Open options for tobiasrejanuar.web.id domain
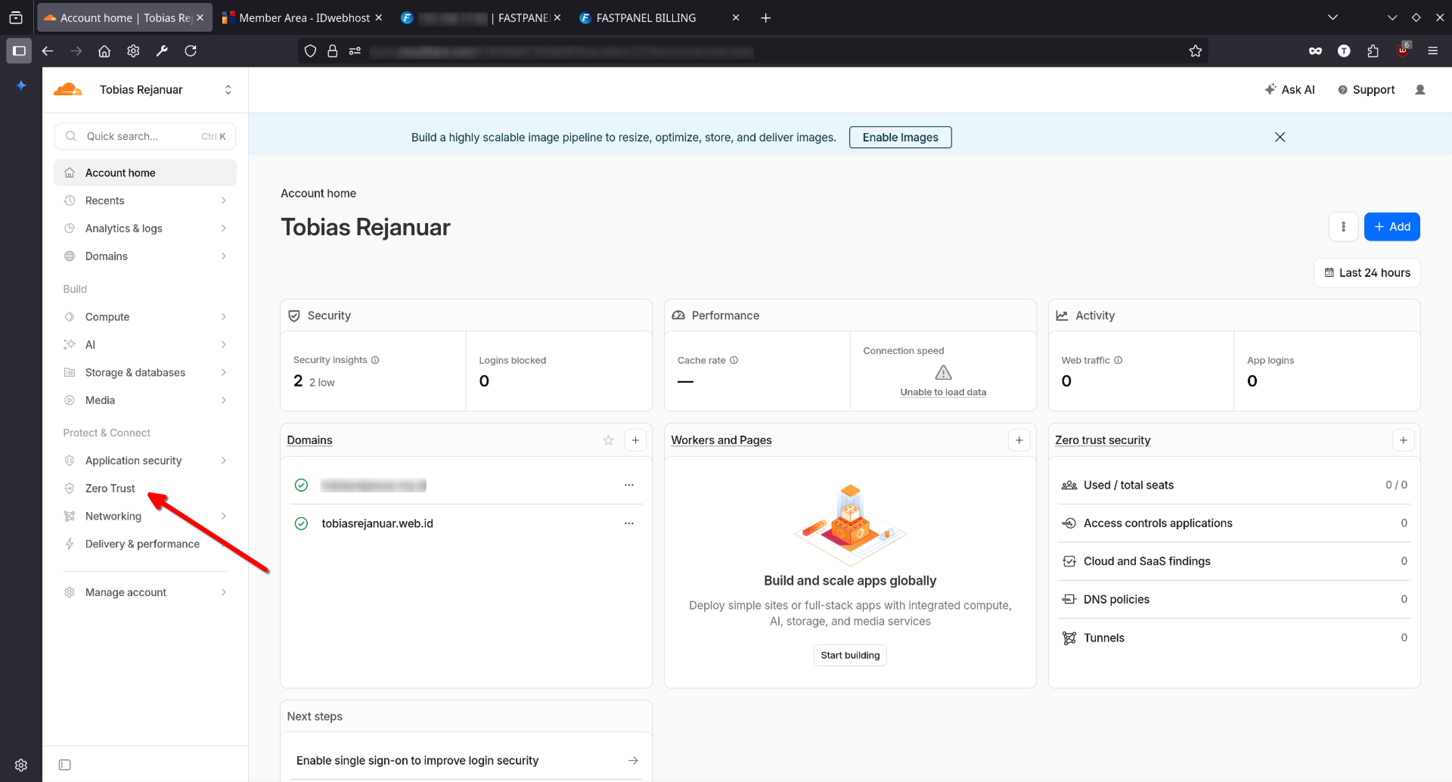The image size is (1452, 782). (629, 523)
